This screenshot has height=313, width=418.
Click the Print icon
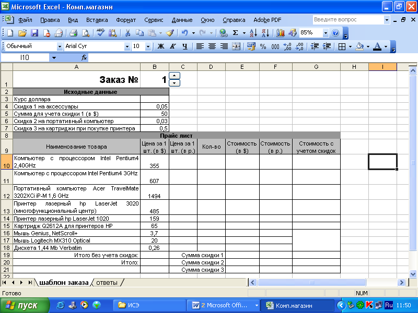point(73,33)
